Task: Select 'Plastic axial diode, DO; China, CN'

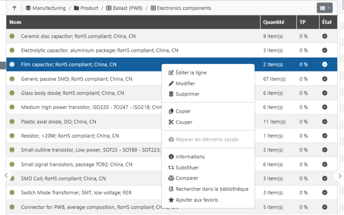Action: pos(172,121)
